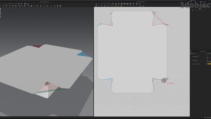Screen dimensions: 211x119
Task: Select the pattern's top-left corner point
Action: [x=112, y=11]
